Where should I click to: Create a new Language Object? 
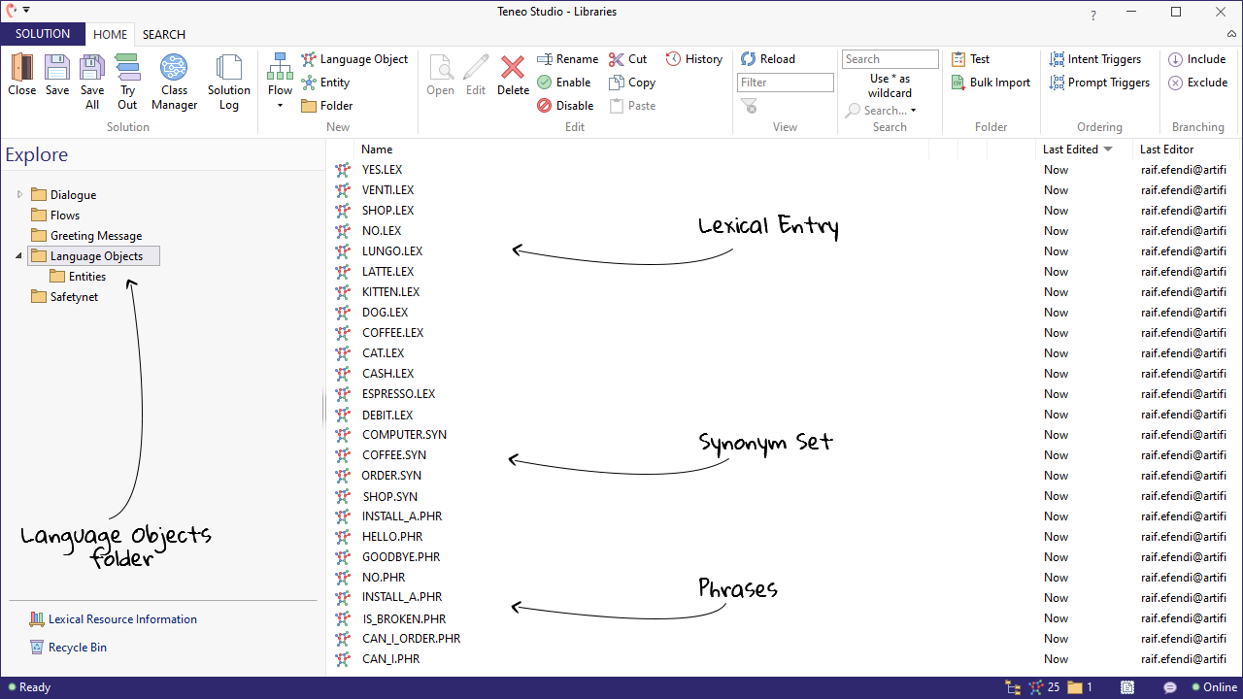click(x=354, y=59)
